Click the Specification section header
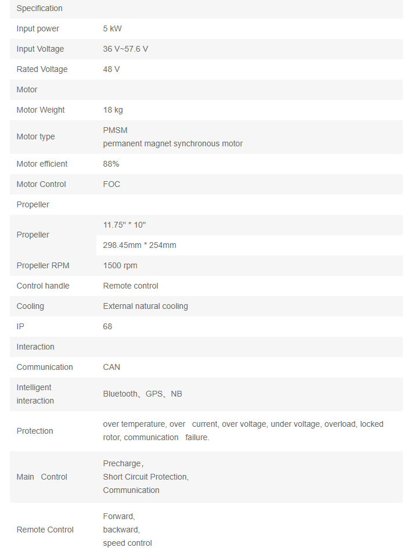 click(39, 9)
